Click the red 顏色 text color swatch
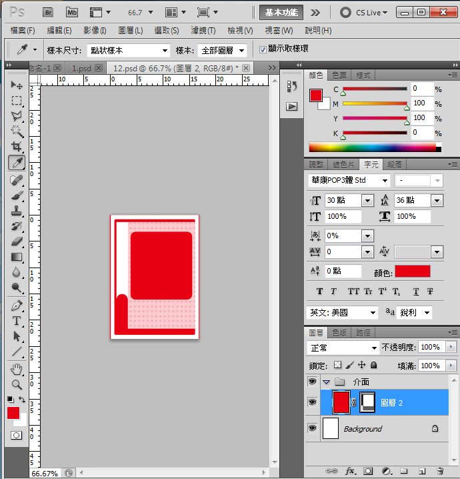 point(412,272)
